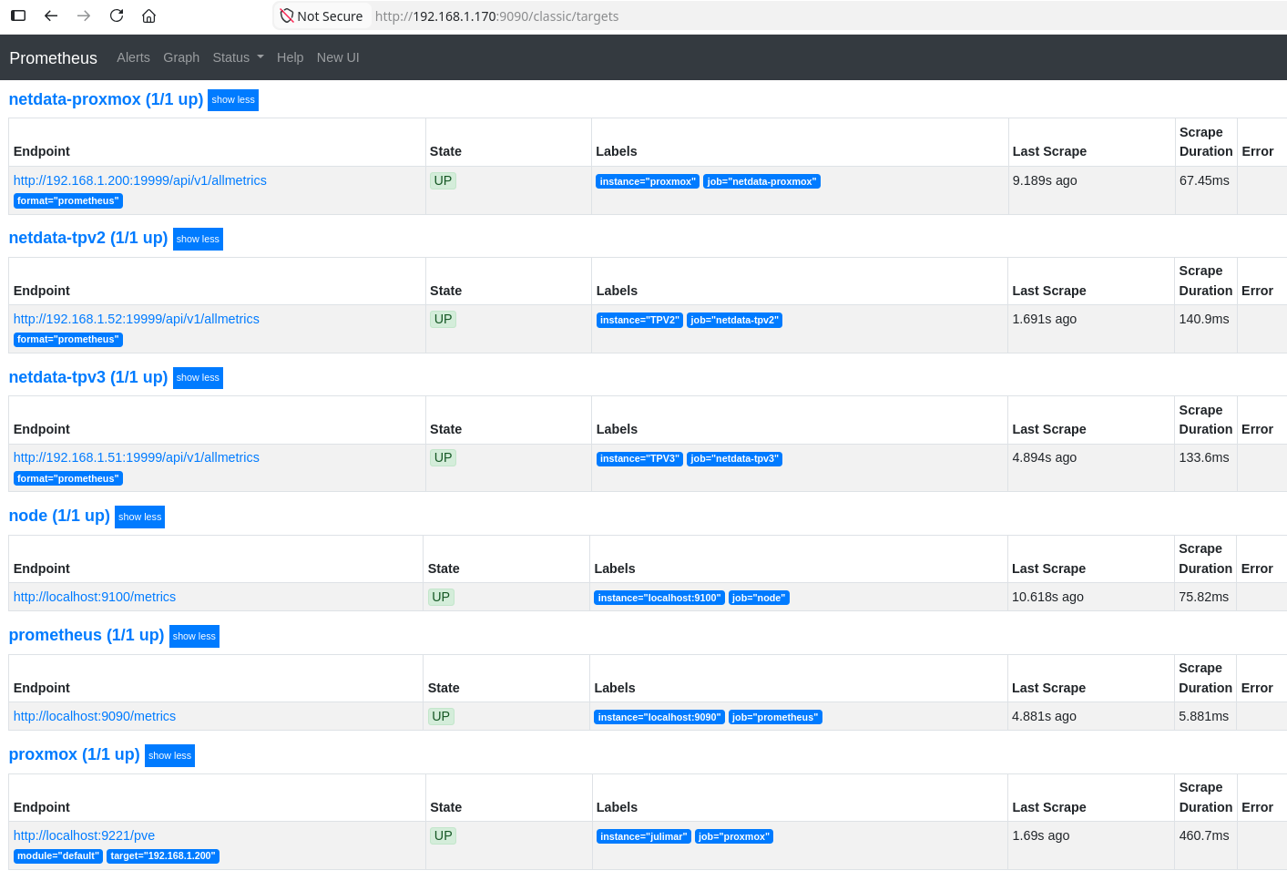This screenshot has width=1287, height=891.
Task: Click the module="default" parameter badge
Action: click(x=58, y=856)
